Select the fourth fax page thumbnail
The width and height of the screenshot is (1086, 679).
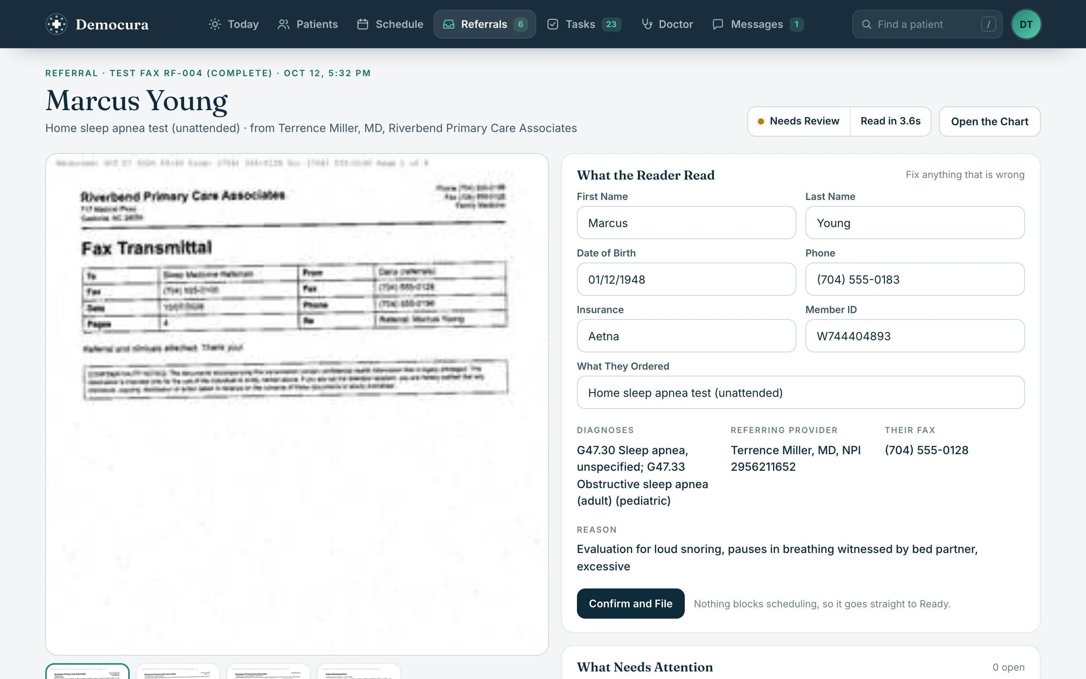click(359, 671)
